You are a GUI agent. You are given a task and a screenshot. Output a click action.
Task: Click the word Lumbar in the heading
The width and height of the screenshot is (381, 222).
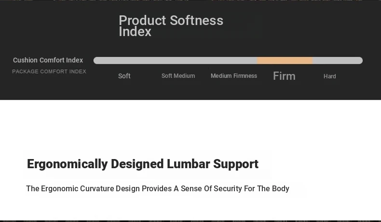pos(188,164)
